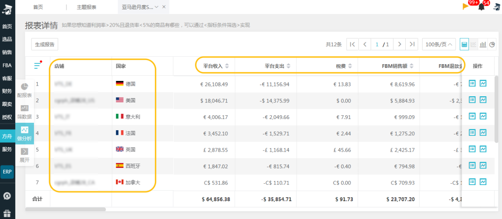Open 跟卖 in the sidebar

tap(7, 104)
